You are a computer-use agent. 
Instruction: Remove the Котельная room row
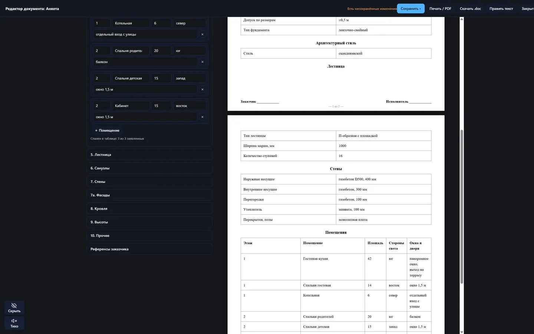(202, 35)
